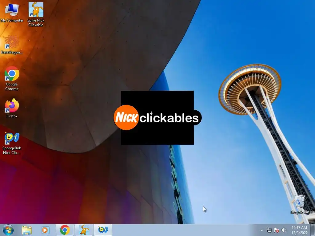The height and width of the screenshot is (236, 315).
Task: Select the DataWagon desktop shortcut
Action: 12,45
